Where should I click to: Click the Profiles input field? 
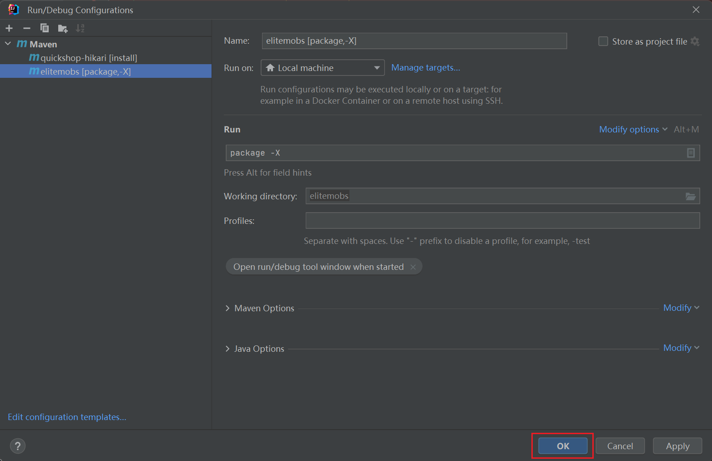pos(503,221)
